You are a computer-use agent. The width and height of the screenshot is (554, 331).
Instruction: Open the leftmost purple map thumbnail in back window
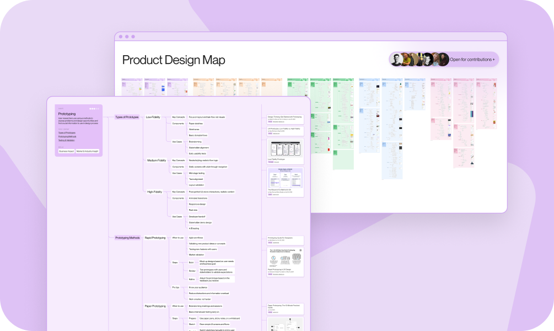pyautogui.click(x=132, y=87)
